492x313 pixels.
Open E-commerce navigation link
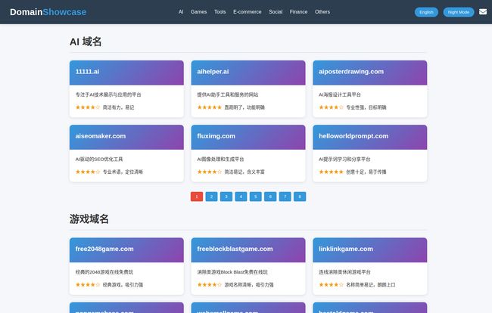pyautogui.click(x=248, y=12)
